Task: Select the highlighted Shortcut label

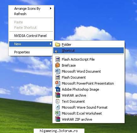Action: [68, 51]
